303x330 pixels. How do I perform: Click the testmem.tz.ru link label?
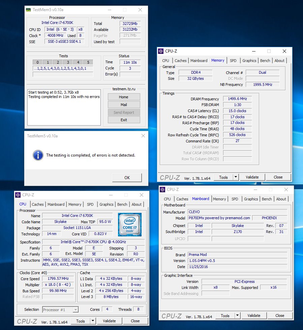(x=124, y=89)
